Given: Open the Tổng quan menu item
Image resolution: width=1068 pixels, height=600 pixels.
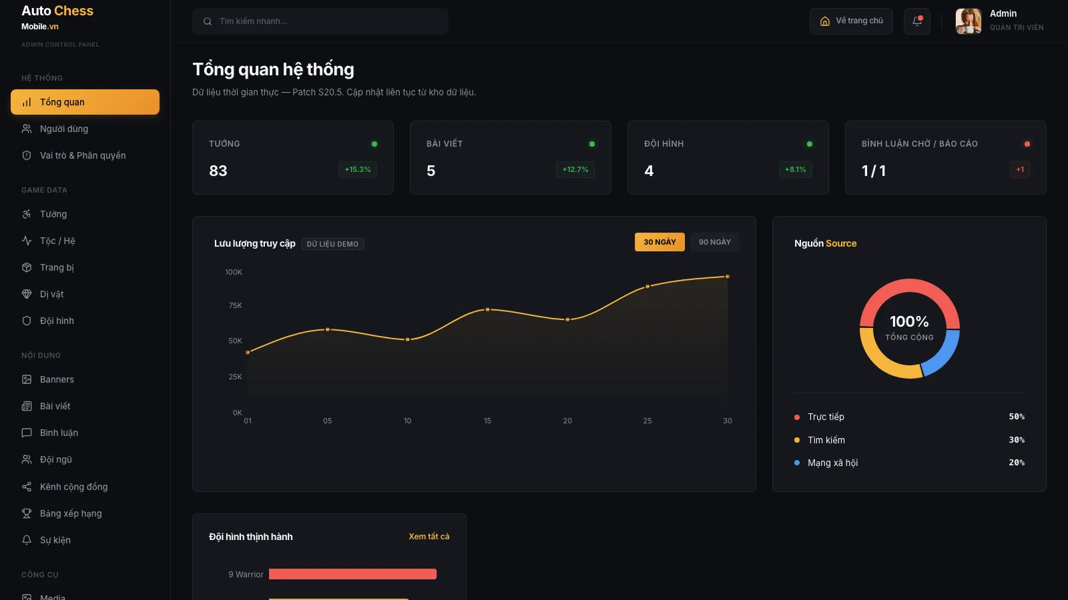Looking at the screenshot, I should click(x=85, y=102).
